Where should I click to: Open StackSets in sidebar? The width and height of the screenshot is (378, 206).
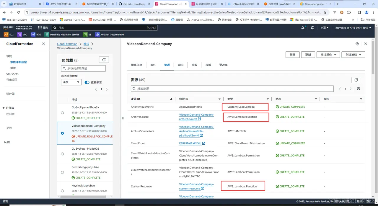click(12, 74)
